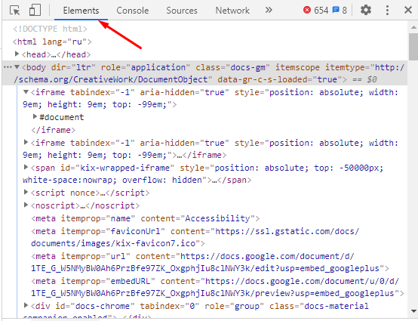Open the three-dot customize DevTools menu
The width and height of the screenshot is (418, 321).
(x=387, y=10)
